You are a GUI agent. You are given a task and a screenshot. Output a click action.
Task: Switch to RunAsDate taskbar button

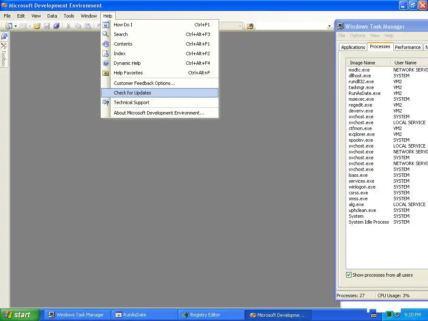click(x=145, y=315)
